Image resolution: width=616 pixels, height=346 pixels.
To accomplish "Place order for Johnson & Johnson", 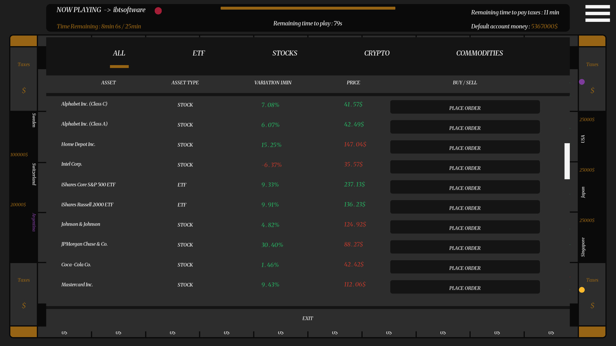I will [465, 227].
